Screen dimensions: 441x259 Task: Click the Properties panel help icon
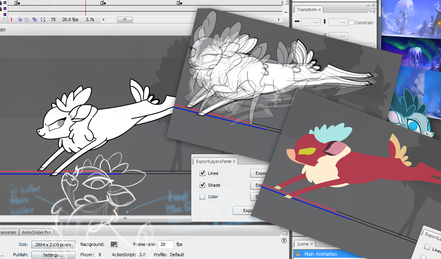click(284, 240)
